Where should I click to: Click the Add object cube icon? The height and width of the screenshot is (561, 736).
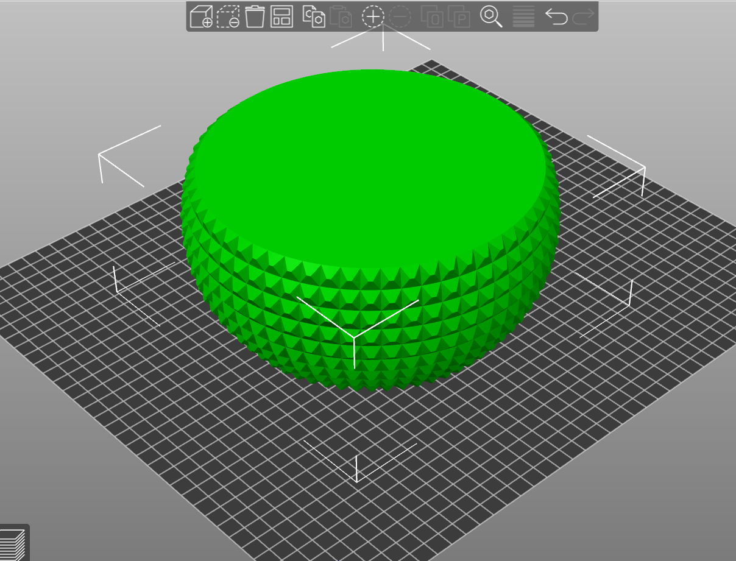tap(201, 16)
